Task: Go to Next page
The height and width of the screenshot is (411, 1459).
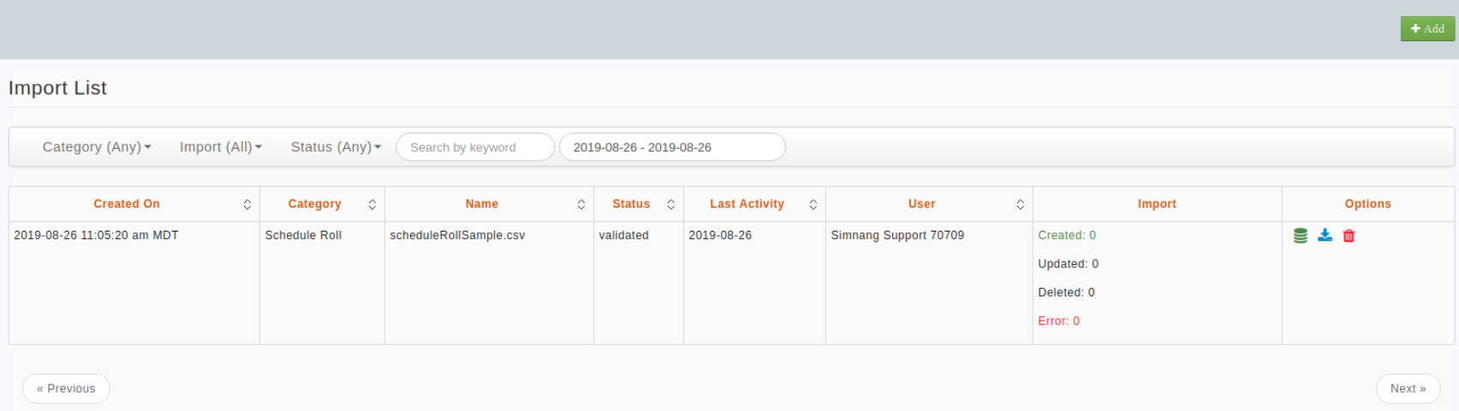Action: 1408,389
